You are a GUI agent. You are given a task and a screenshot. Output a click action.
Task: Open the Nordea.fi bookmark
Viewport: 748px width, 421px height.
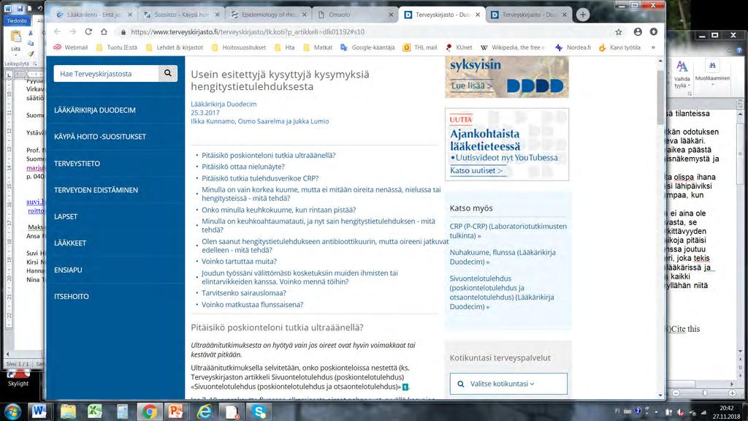pos(573,48)
